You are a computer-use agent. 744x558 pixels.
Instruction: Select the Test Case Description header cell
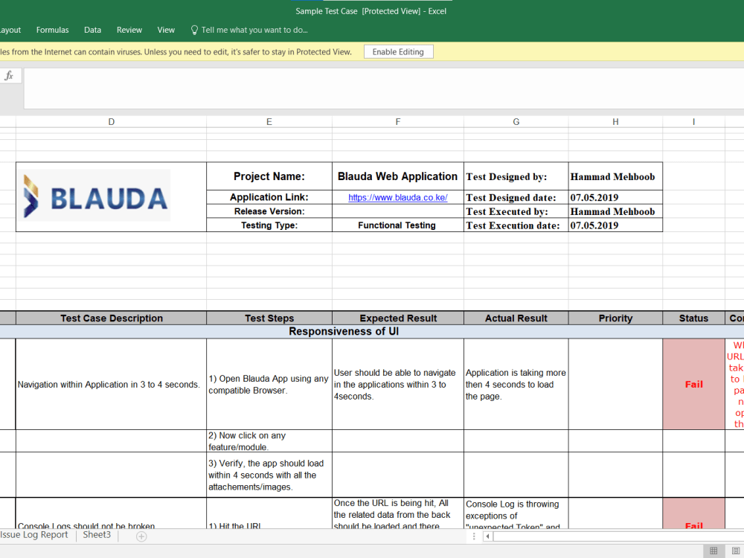111,318
